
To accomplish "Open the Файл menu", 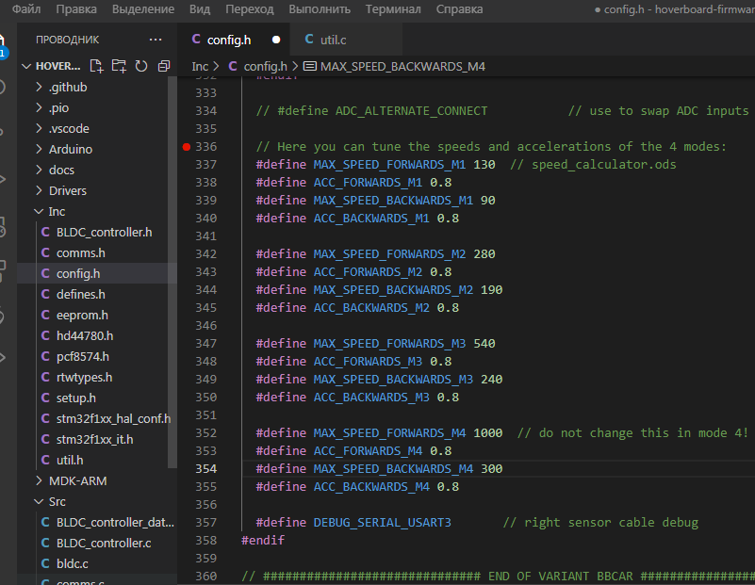I will (x=26, y=9).
